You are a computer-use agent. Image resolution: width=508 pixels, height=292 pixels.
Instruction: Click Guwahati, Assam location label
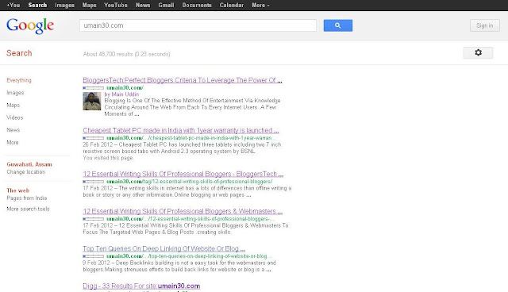point(29,164)
